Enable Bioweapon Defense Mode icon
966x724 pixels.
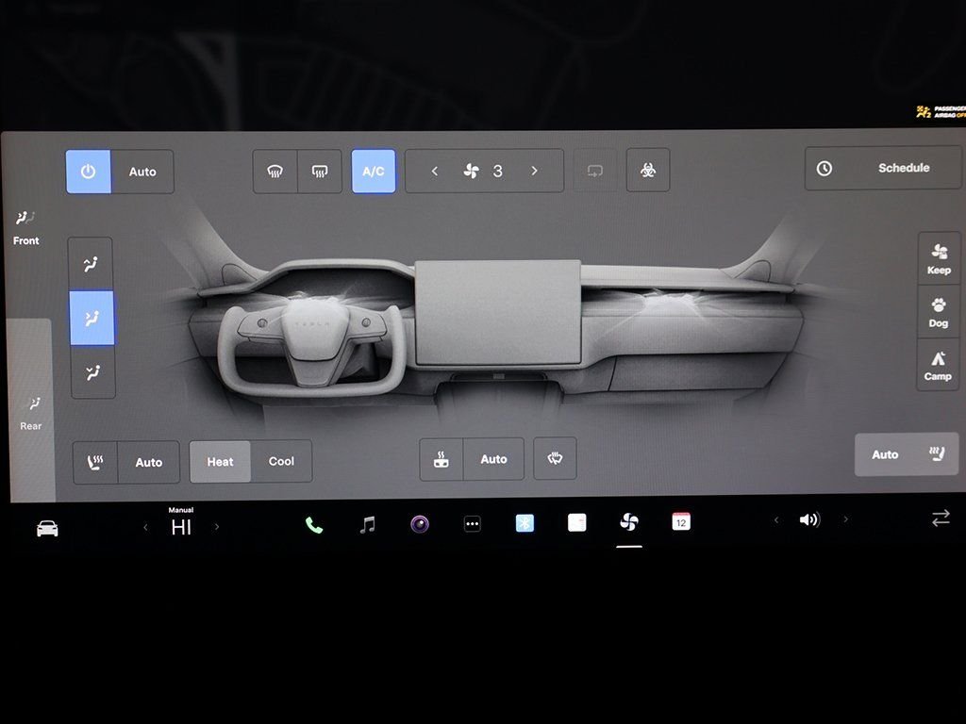click(x=648, y=171)
